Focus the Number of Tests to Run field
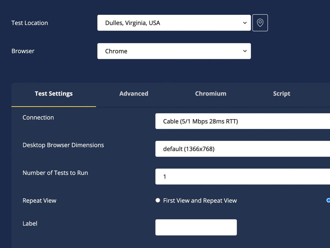Image resolution: width=330 pixels, height=248 pixels. (242, 177)
